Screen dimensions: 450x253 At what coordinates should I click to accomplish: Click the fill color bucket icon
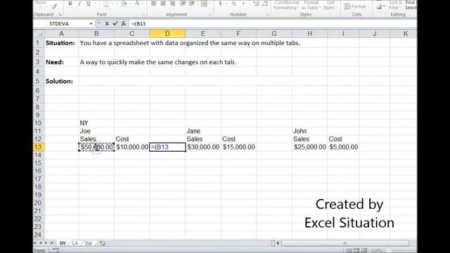pos(124,4)
